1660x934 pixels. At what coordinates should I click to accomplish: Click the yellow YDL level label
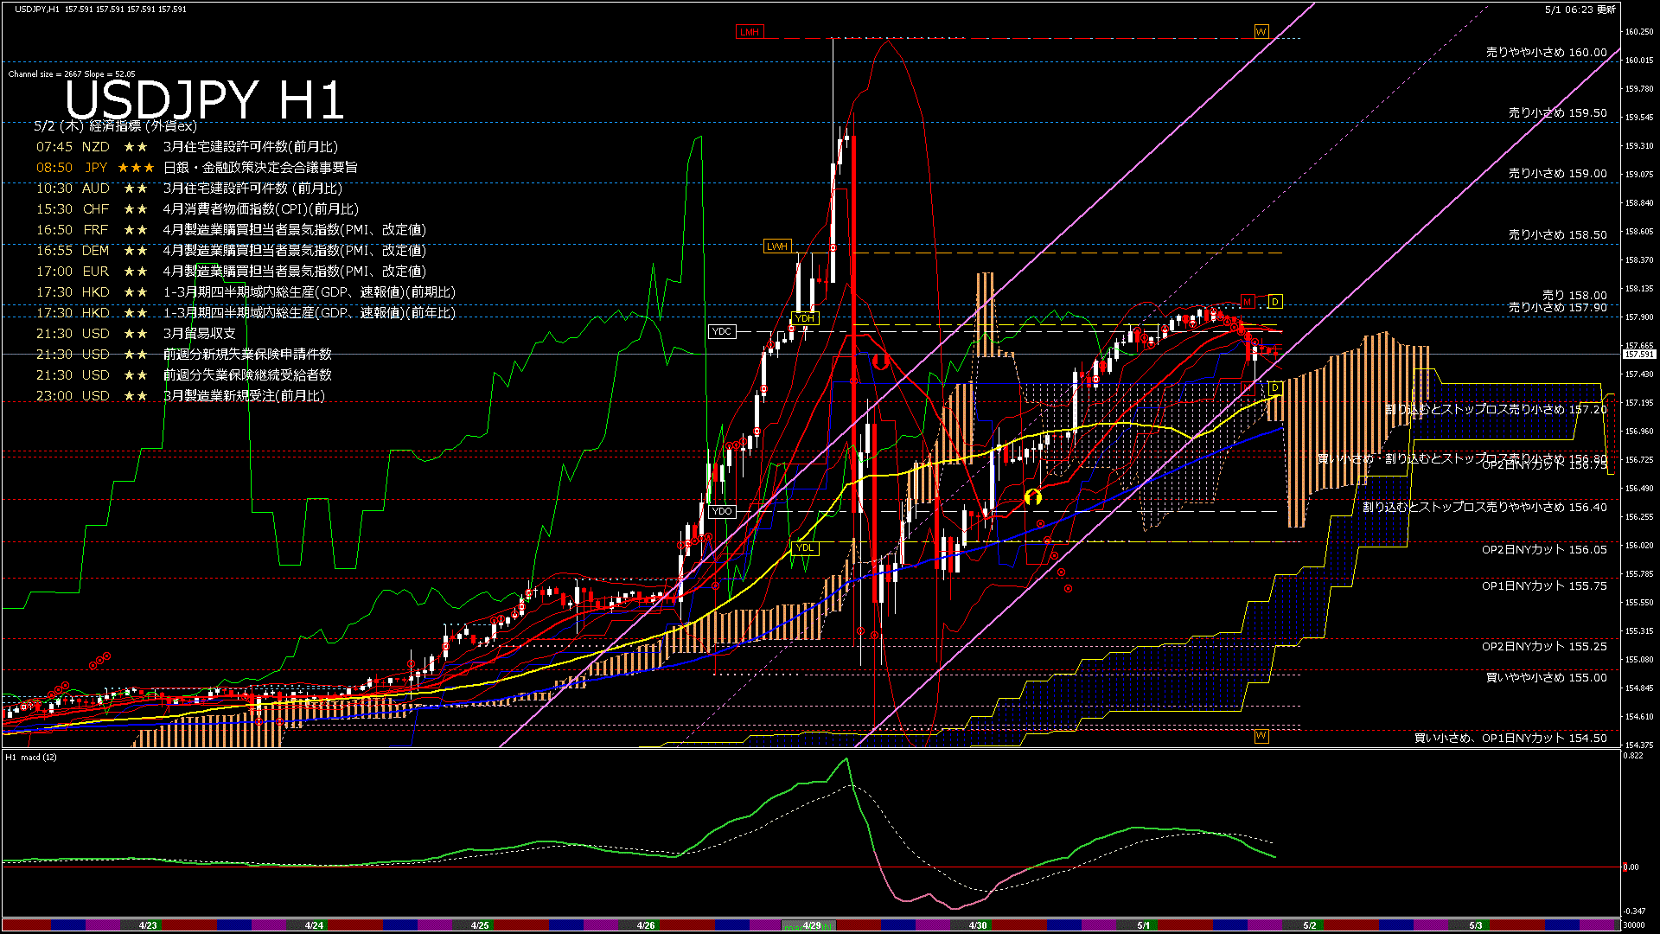tap(804, 547)
